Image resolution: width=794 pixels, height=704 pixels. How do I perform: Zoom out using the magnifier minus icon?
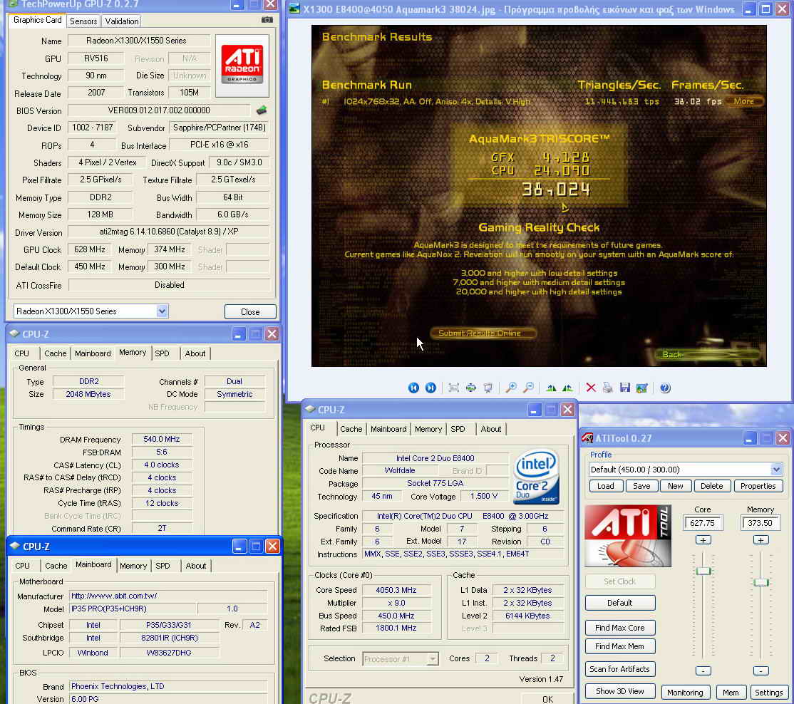pos(528,388)
